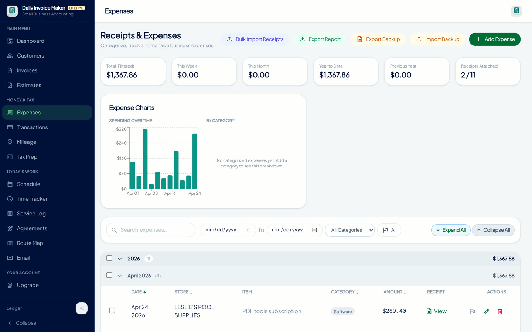Click the Service Log icon in sidebar
532x332 pixels.
[10, 214]
